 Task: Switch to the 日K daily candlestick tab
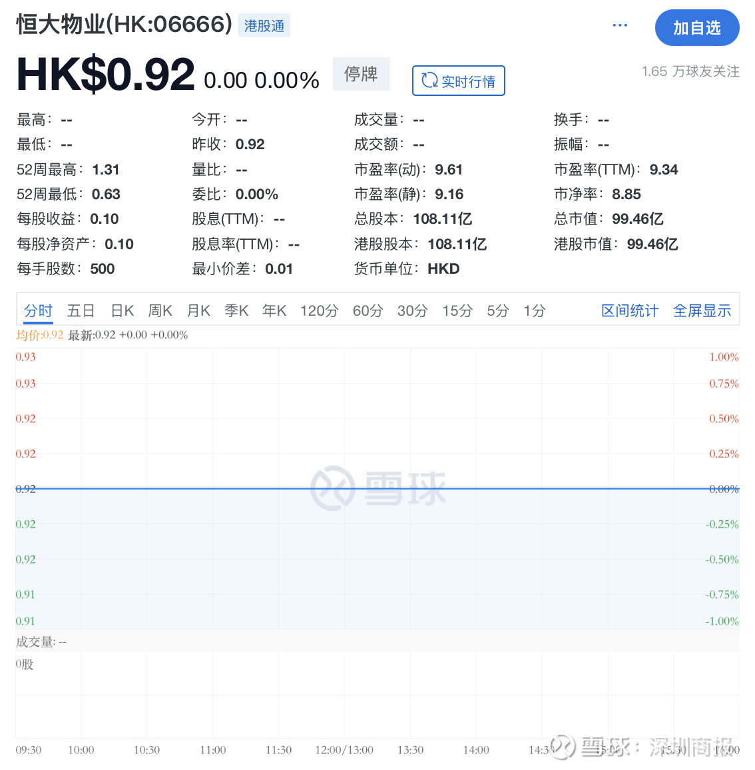pos(123,311)
